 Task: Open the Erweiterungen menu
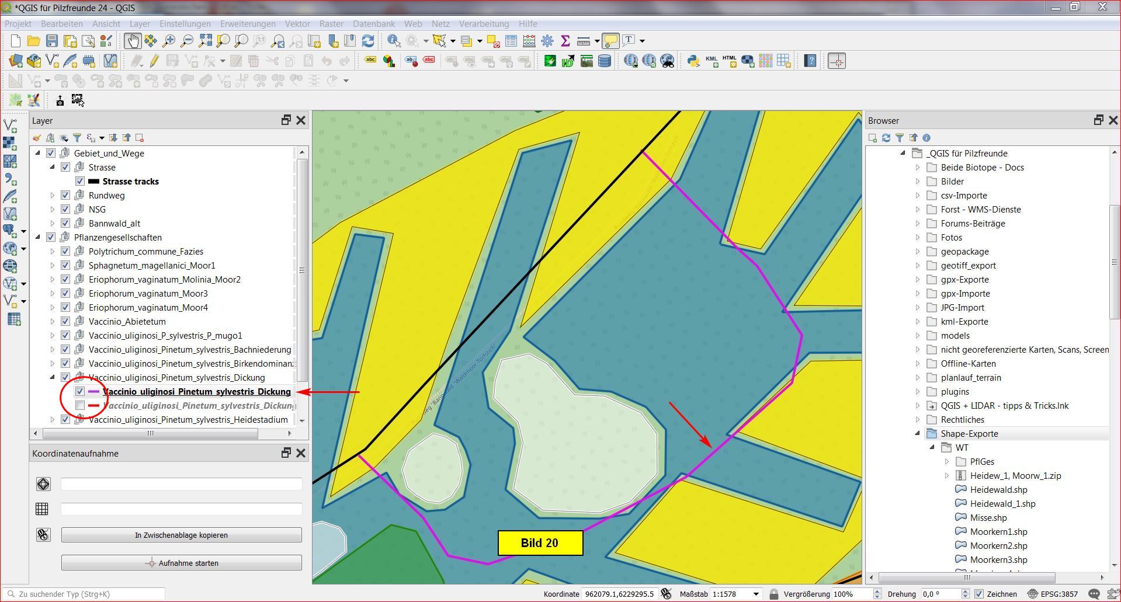coord(248,24)
